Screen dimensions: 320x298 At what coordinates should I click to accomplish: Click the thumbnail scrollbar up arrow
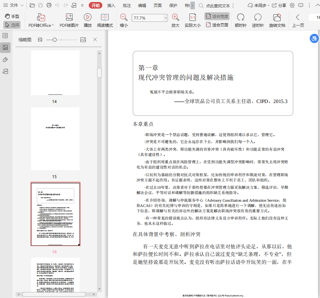click(x=99, y=53)
